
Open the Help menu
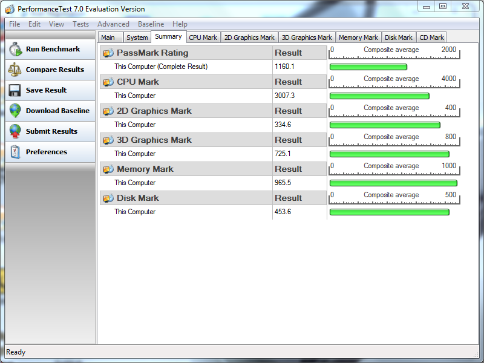tap(180, 24)
